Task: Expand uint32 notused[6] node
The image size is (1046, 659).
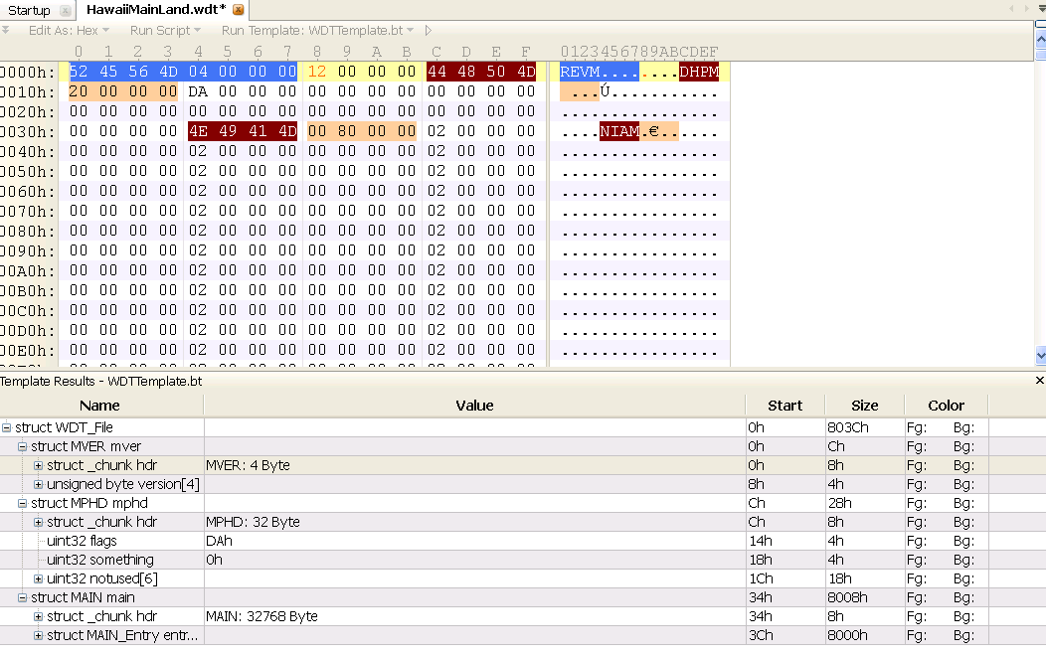Action: point(38,578)
